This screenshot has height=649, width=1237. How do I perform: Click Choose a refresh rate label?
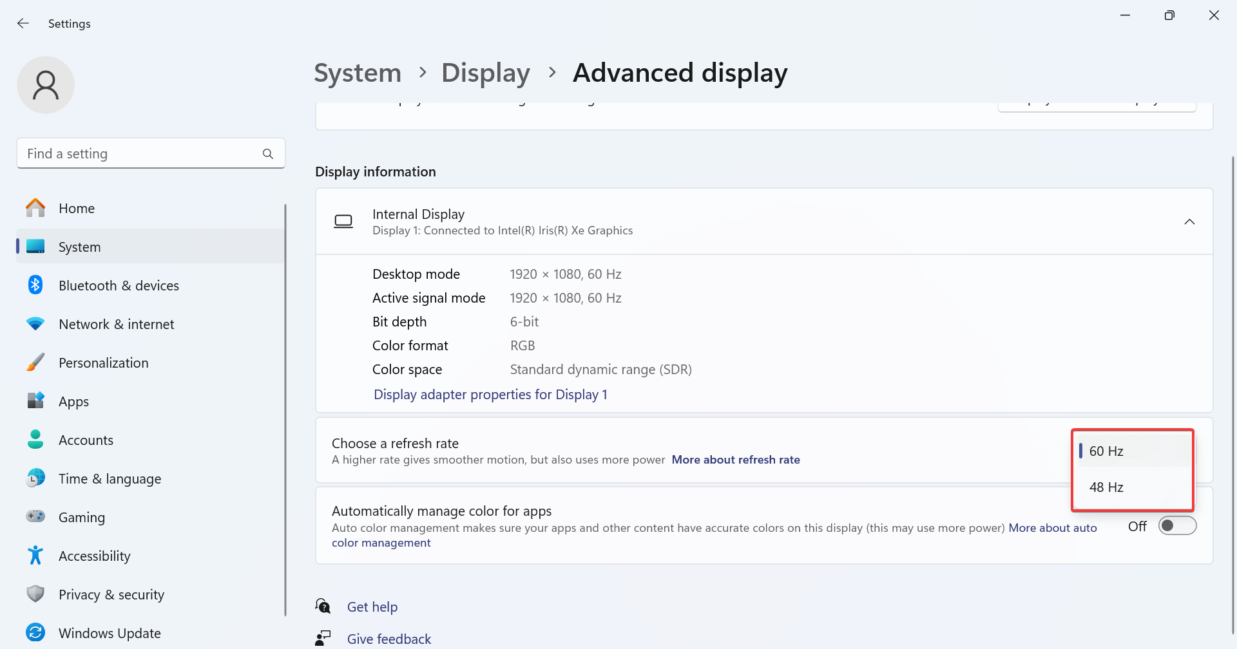(x=395, y=444)
